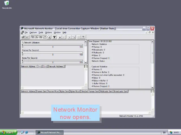Sort by Frames Sent column header
This screenshot has width=181, height=135.
(x=42, y=91)
